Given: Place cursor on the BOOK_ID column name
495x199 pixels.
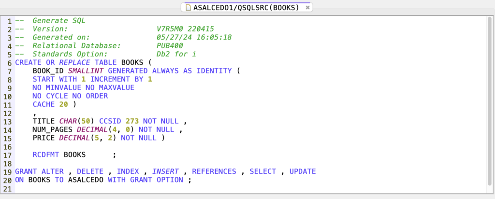Looking at the screenshot, I should [x=48, y=71].
